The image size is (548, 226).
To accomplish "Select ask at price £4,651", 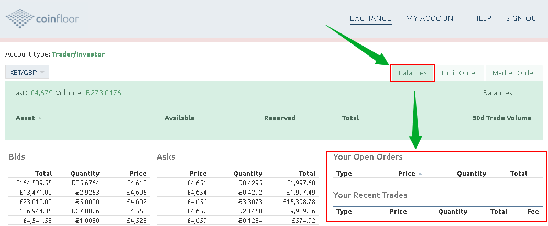I will click(238, 183).
